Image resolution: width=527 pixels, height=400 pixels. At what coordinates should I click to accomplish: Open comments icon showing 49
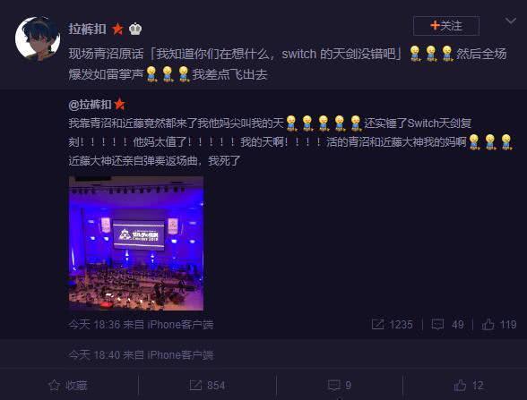coord(437,324)
